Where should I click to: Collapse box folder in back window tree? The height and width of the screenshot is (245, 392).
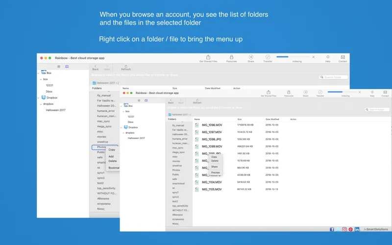[41, 79]
